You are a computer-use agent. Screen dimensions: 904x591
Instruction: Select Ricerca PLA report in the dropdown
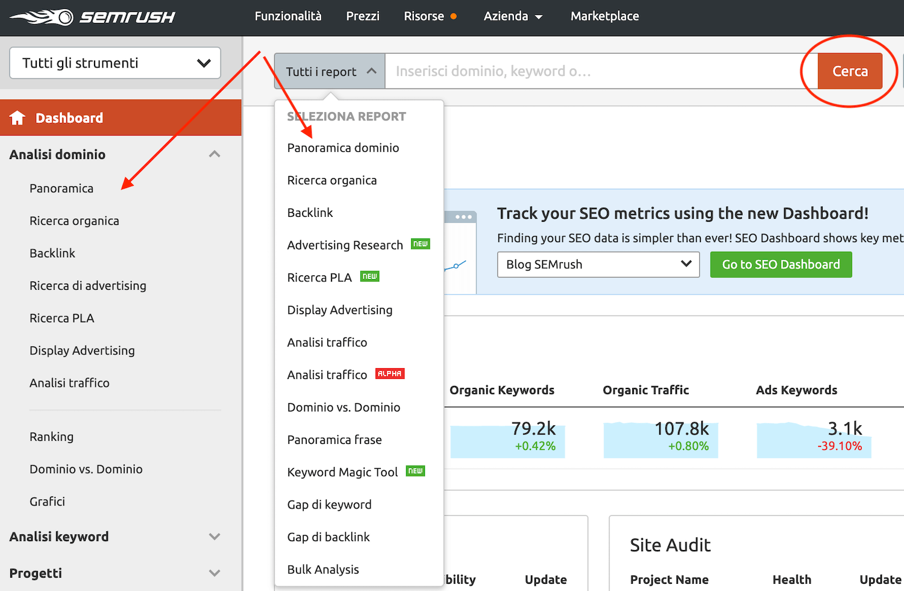319,278
